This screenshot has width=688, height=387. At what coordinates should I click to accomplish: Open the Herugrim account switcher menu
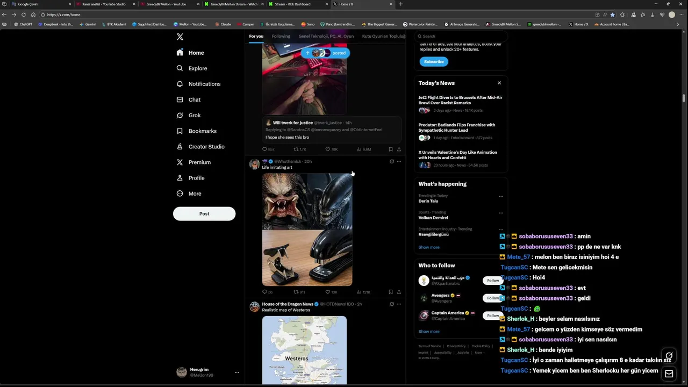[x=207, y=372]
